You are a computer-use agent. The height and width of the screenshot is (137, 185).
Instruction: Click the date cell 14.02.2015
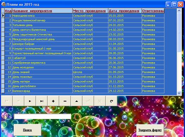(x=125, y=30)
